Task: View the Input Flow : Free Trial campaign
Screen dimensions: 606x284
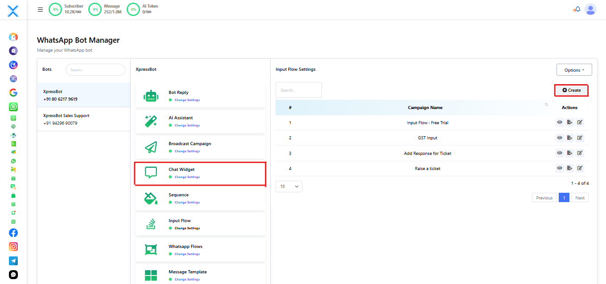Action: (560, 122)
